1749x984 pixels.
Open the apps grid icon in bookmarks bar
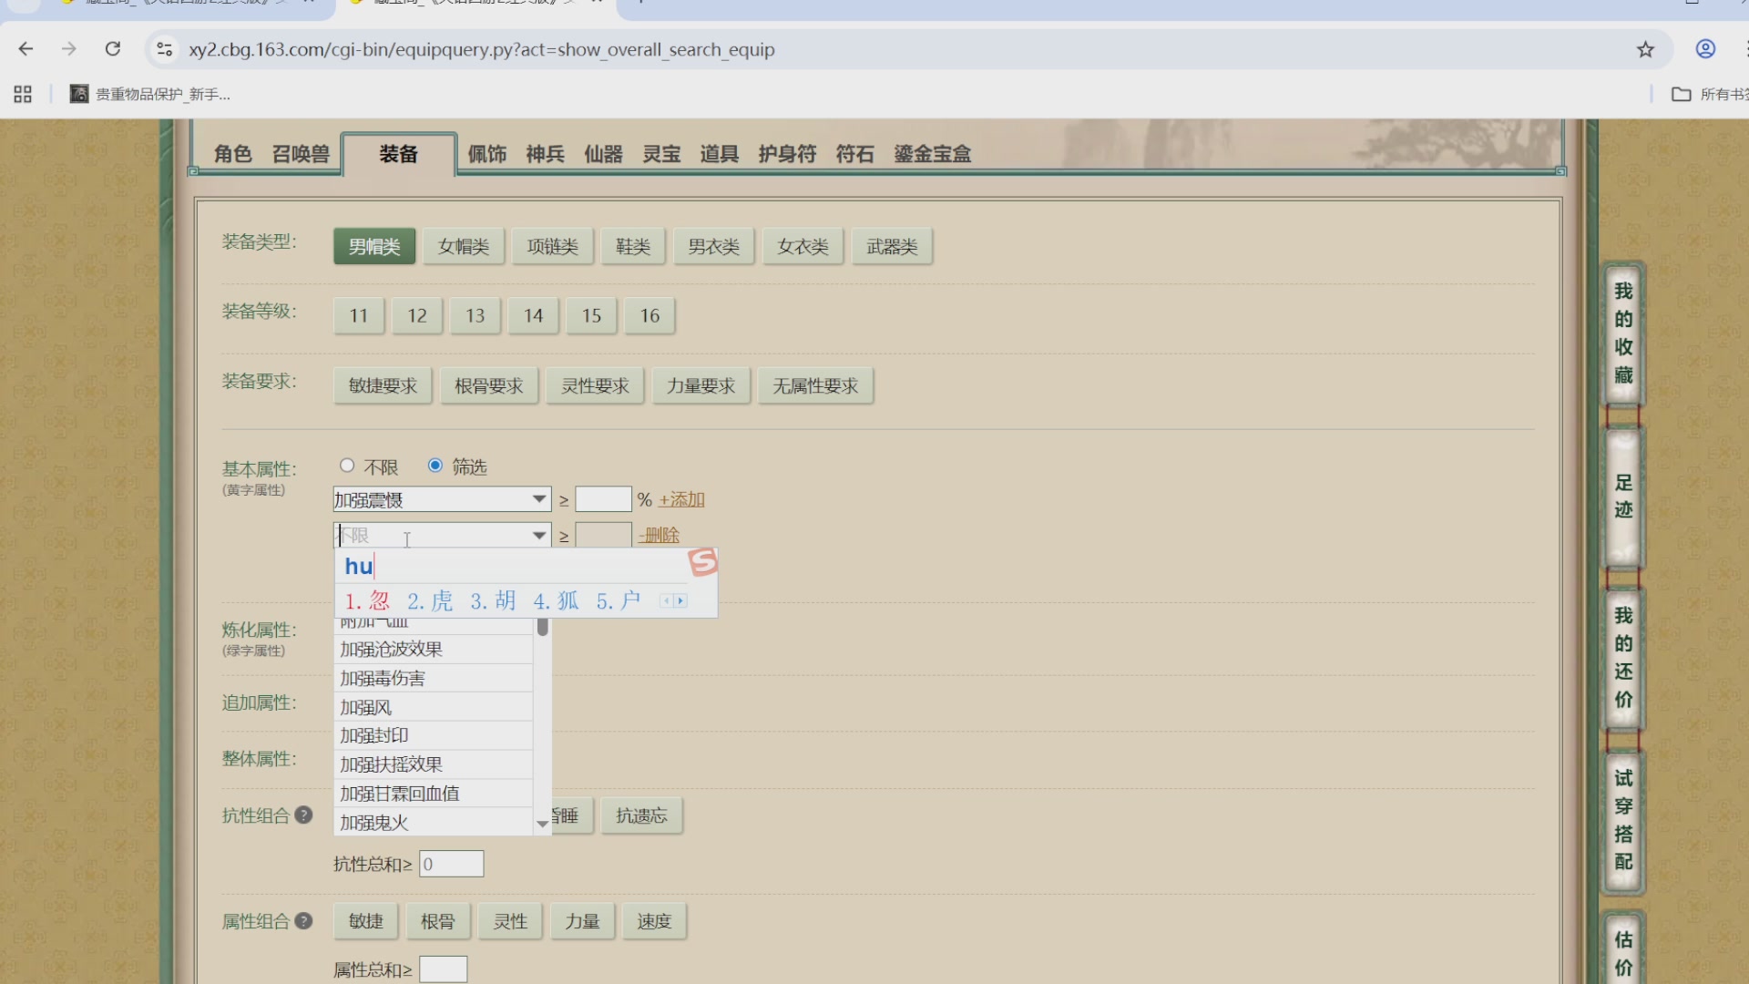[23, 94]
